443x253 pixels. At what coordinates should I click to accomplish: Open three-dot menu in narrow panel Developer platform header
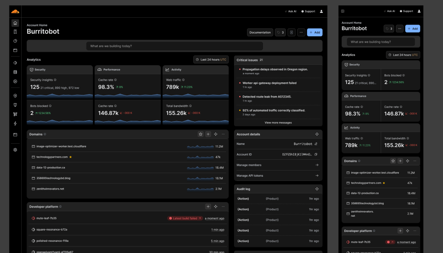(x=415, y=231)
